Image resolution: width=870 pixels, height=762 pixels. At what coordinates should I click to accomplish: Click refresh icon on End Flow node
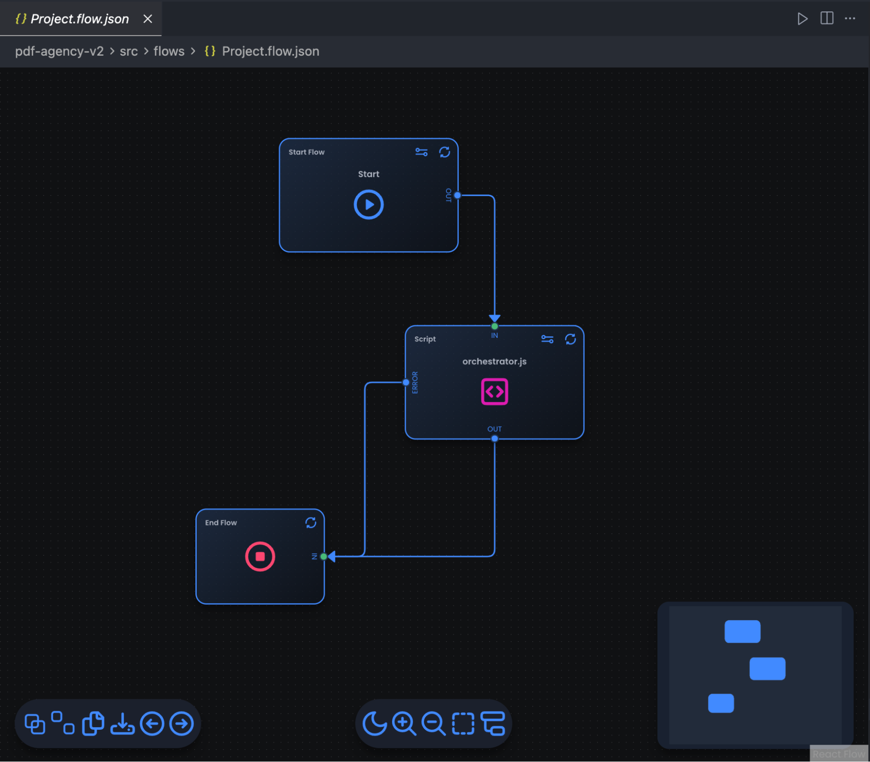click(310, 523)
